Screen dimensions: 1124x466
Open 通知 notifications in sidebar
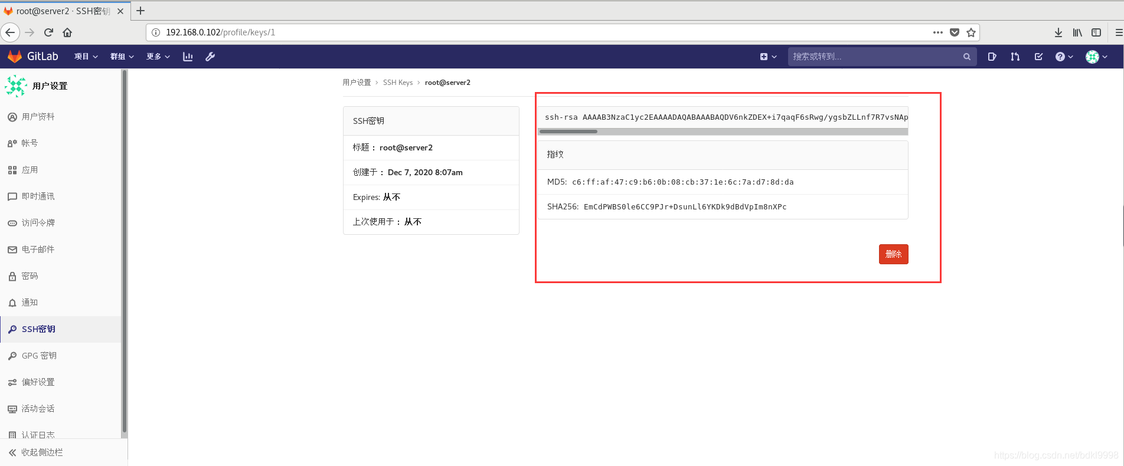tap(60, 303)
